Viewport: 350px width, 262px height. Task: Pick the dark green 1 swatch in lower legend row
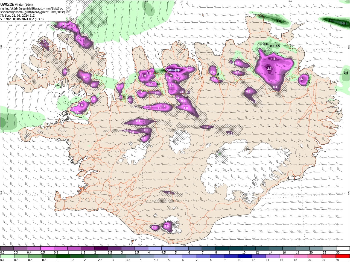[63, 256]
